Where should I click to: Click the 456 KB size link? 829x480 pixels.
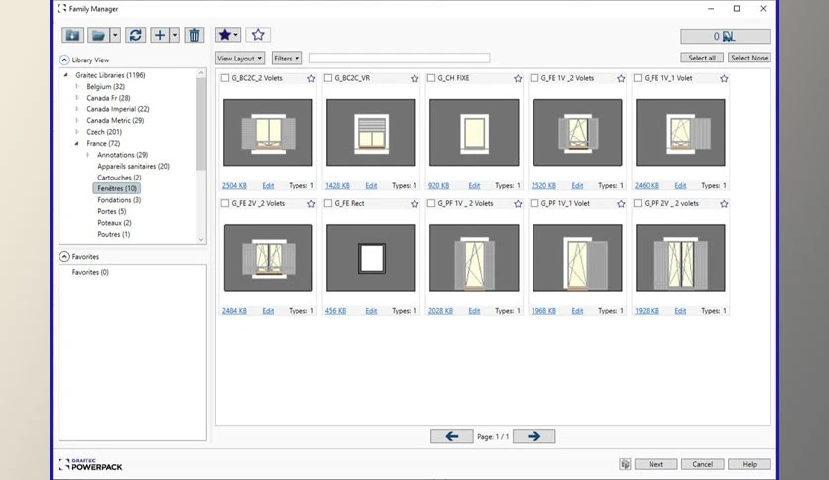click(x=336, y=311)
